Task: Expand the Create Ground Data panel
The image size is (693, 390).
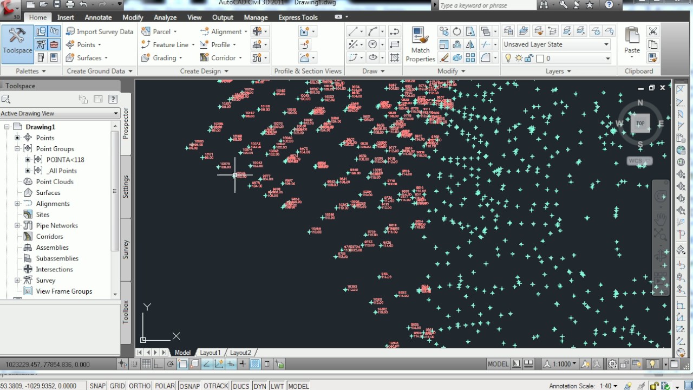Action: (100, 71)
